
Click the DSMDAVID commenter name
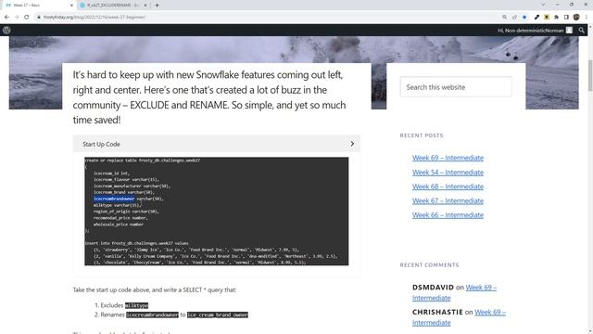[x=433, y=288]
